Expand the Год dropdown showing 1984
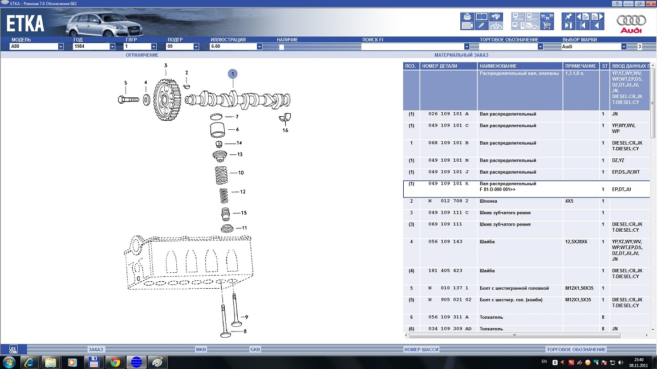 [112, 47]
